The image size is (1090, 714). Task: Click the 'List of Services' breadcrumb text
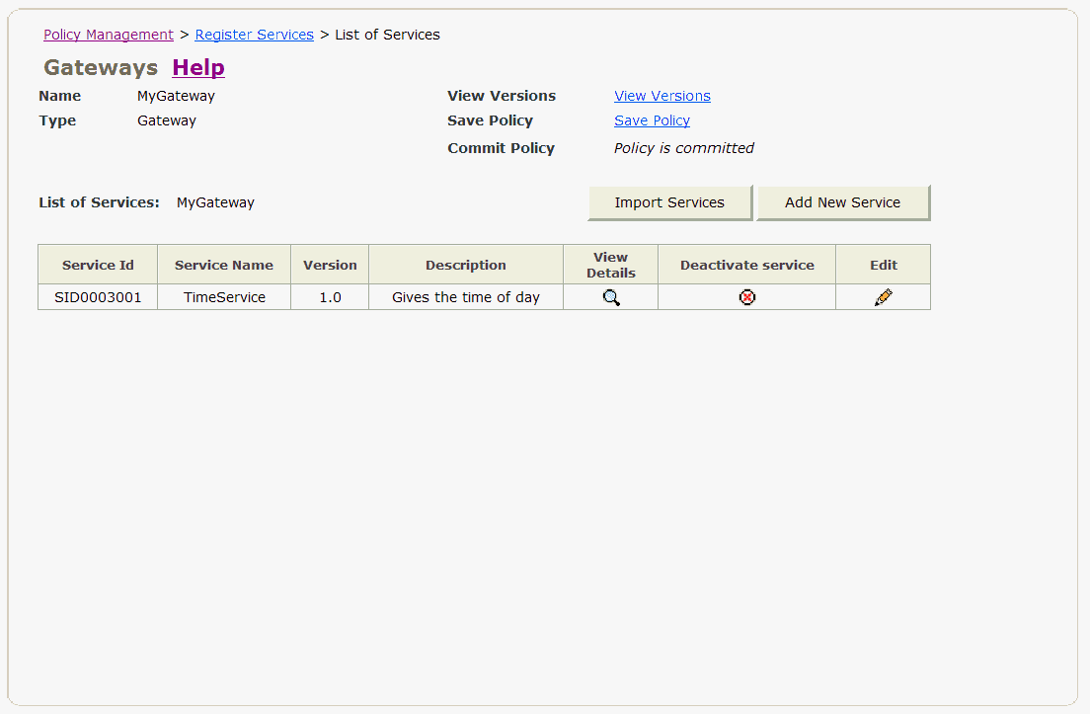click(x=387, y=35)
